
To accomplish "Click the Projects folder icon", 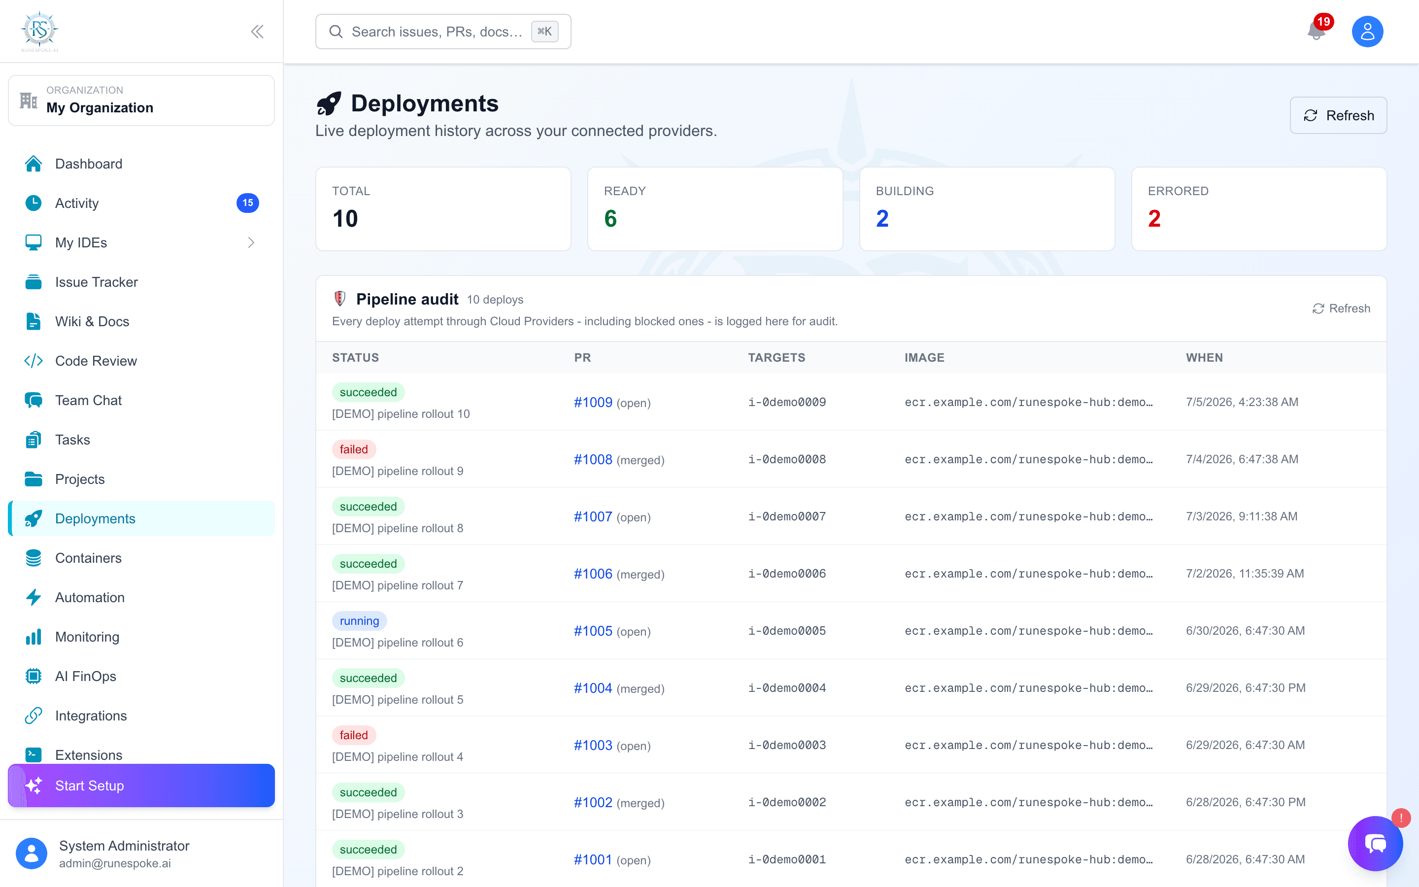I will [34, 479].
